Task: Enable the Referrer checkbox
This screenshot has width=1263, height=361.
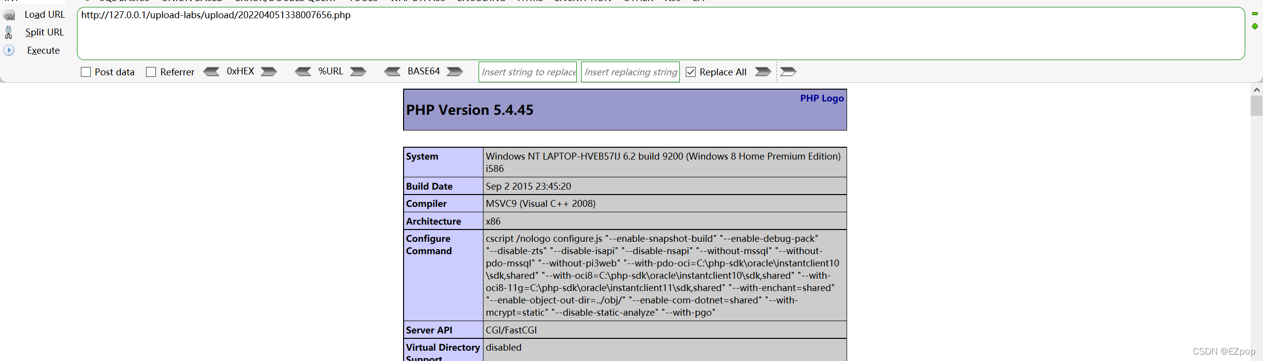Action: [x=151, y=72]
